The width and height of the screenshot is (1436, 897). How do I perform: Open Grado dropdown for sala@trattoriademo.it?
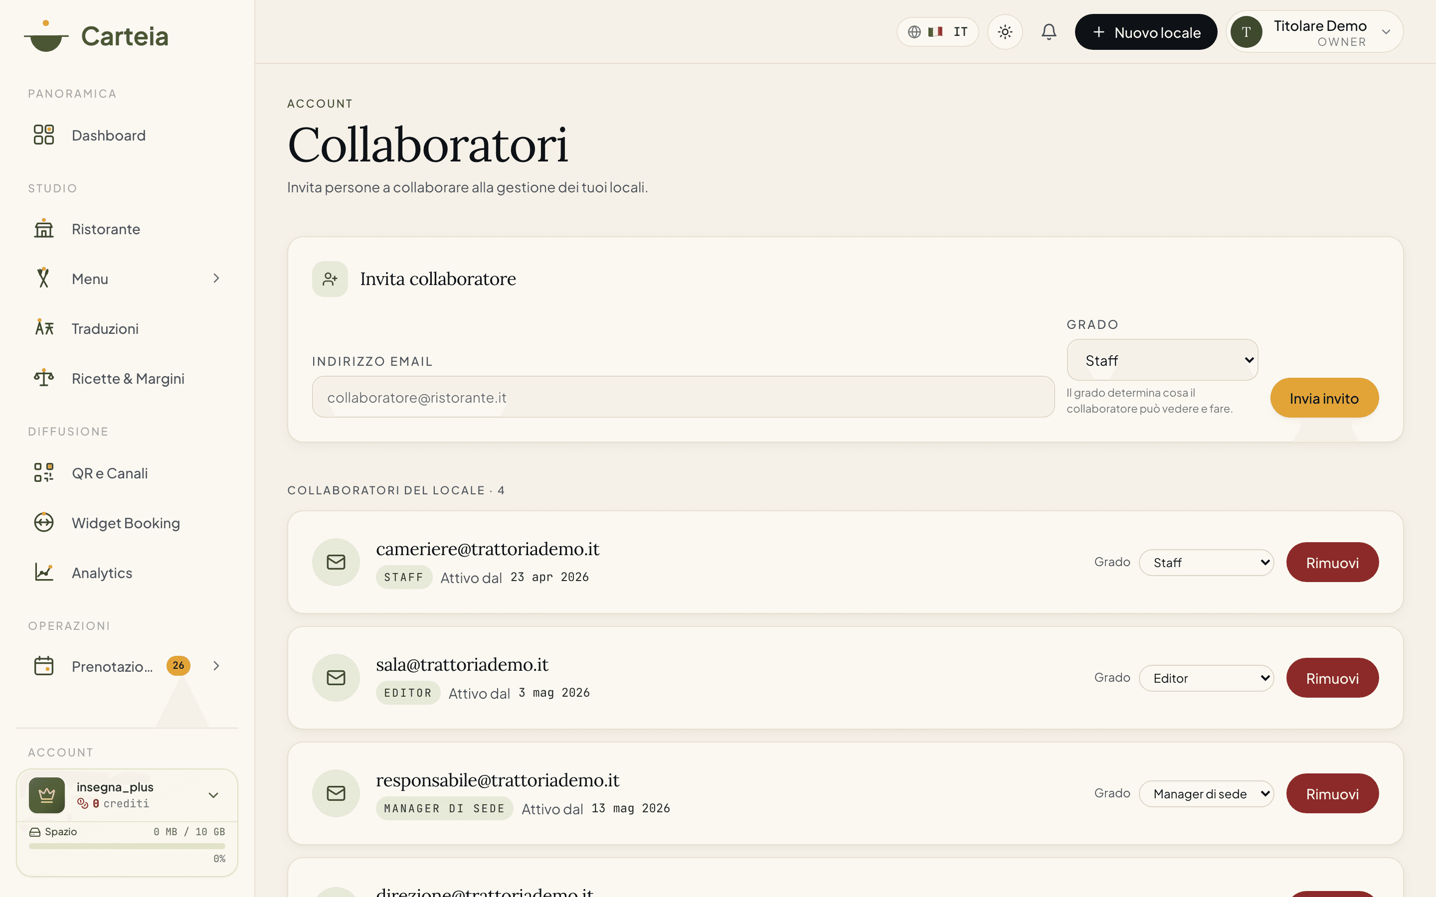pos(1206,678)
